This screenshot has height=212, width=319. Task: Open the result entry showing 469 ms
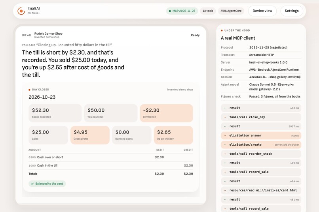click(261, 163)
